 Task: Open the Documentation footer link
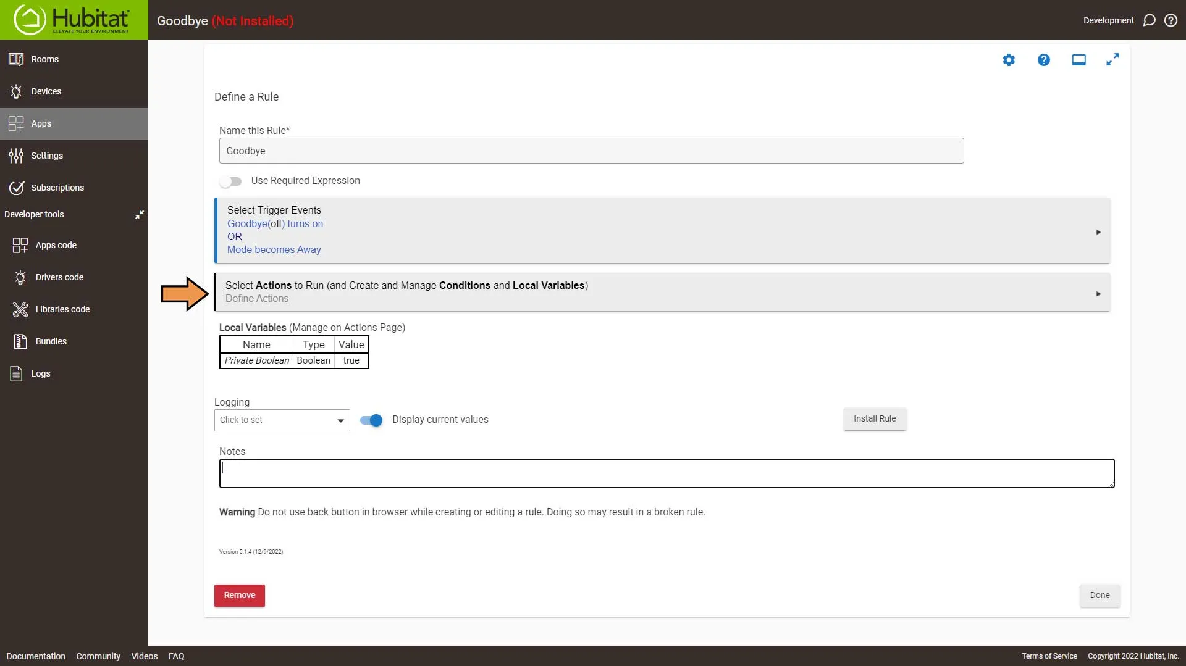(x=36, y=656)
